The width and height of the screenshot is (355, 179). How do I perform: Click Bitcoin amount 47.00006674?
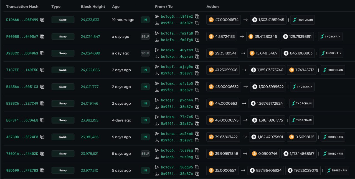click(x=224, y=20)
